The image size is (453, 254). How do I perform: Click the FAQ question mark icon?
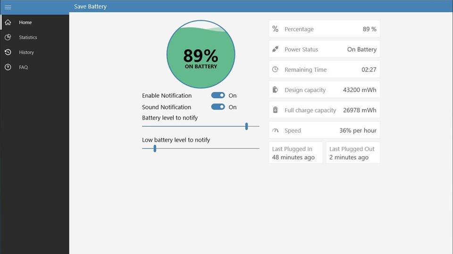pos(8,67)
